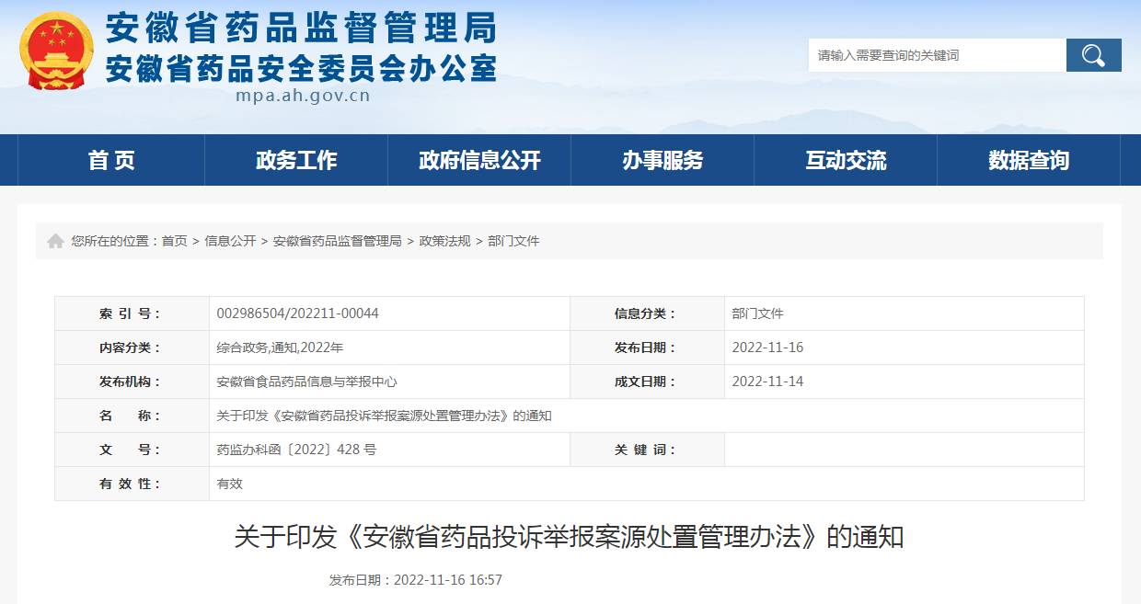Open the 数据查询 navigation menu
This screenshot has height=604, width=1141.
pyautogui.click(x=1029, y=160)
